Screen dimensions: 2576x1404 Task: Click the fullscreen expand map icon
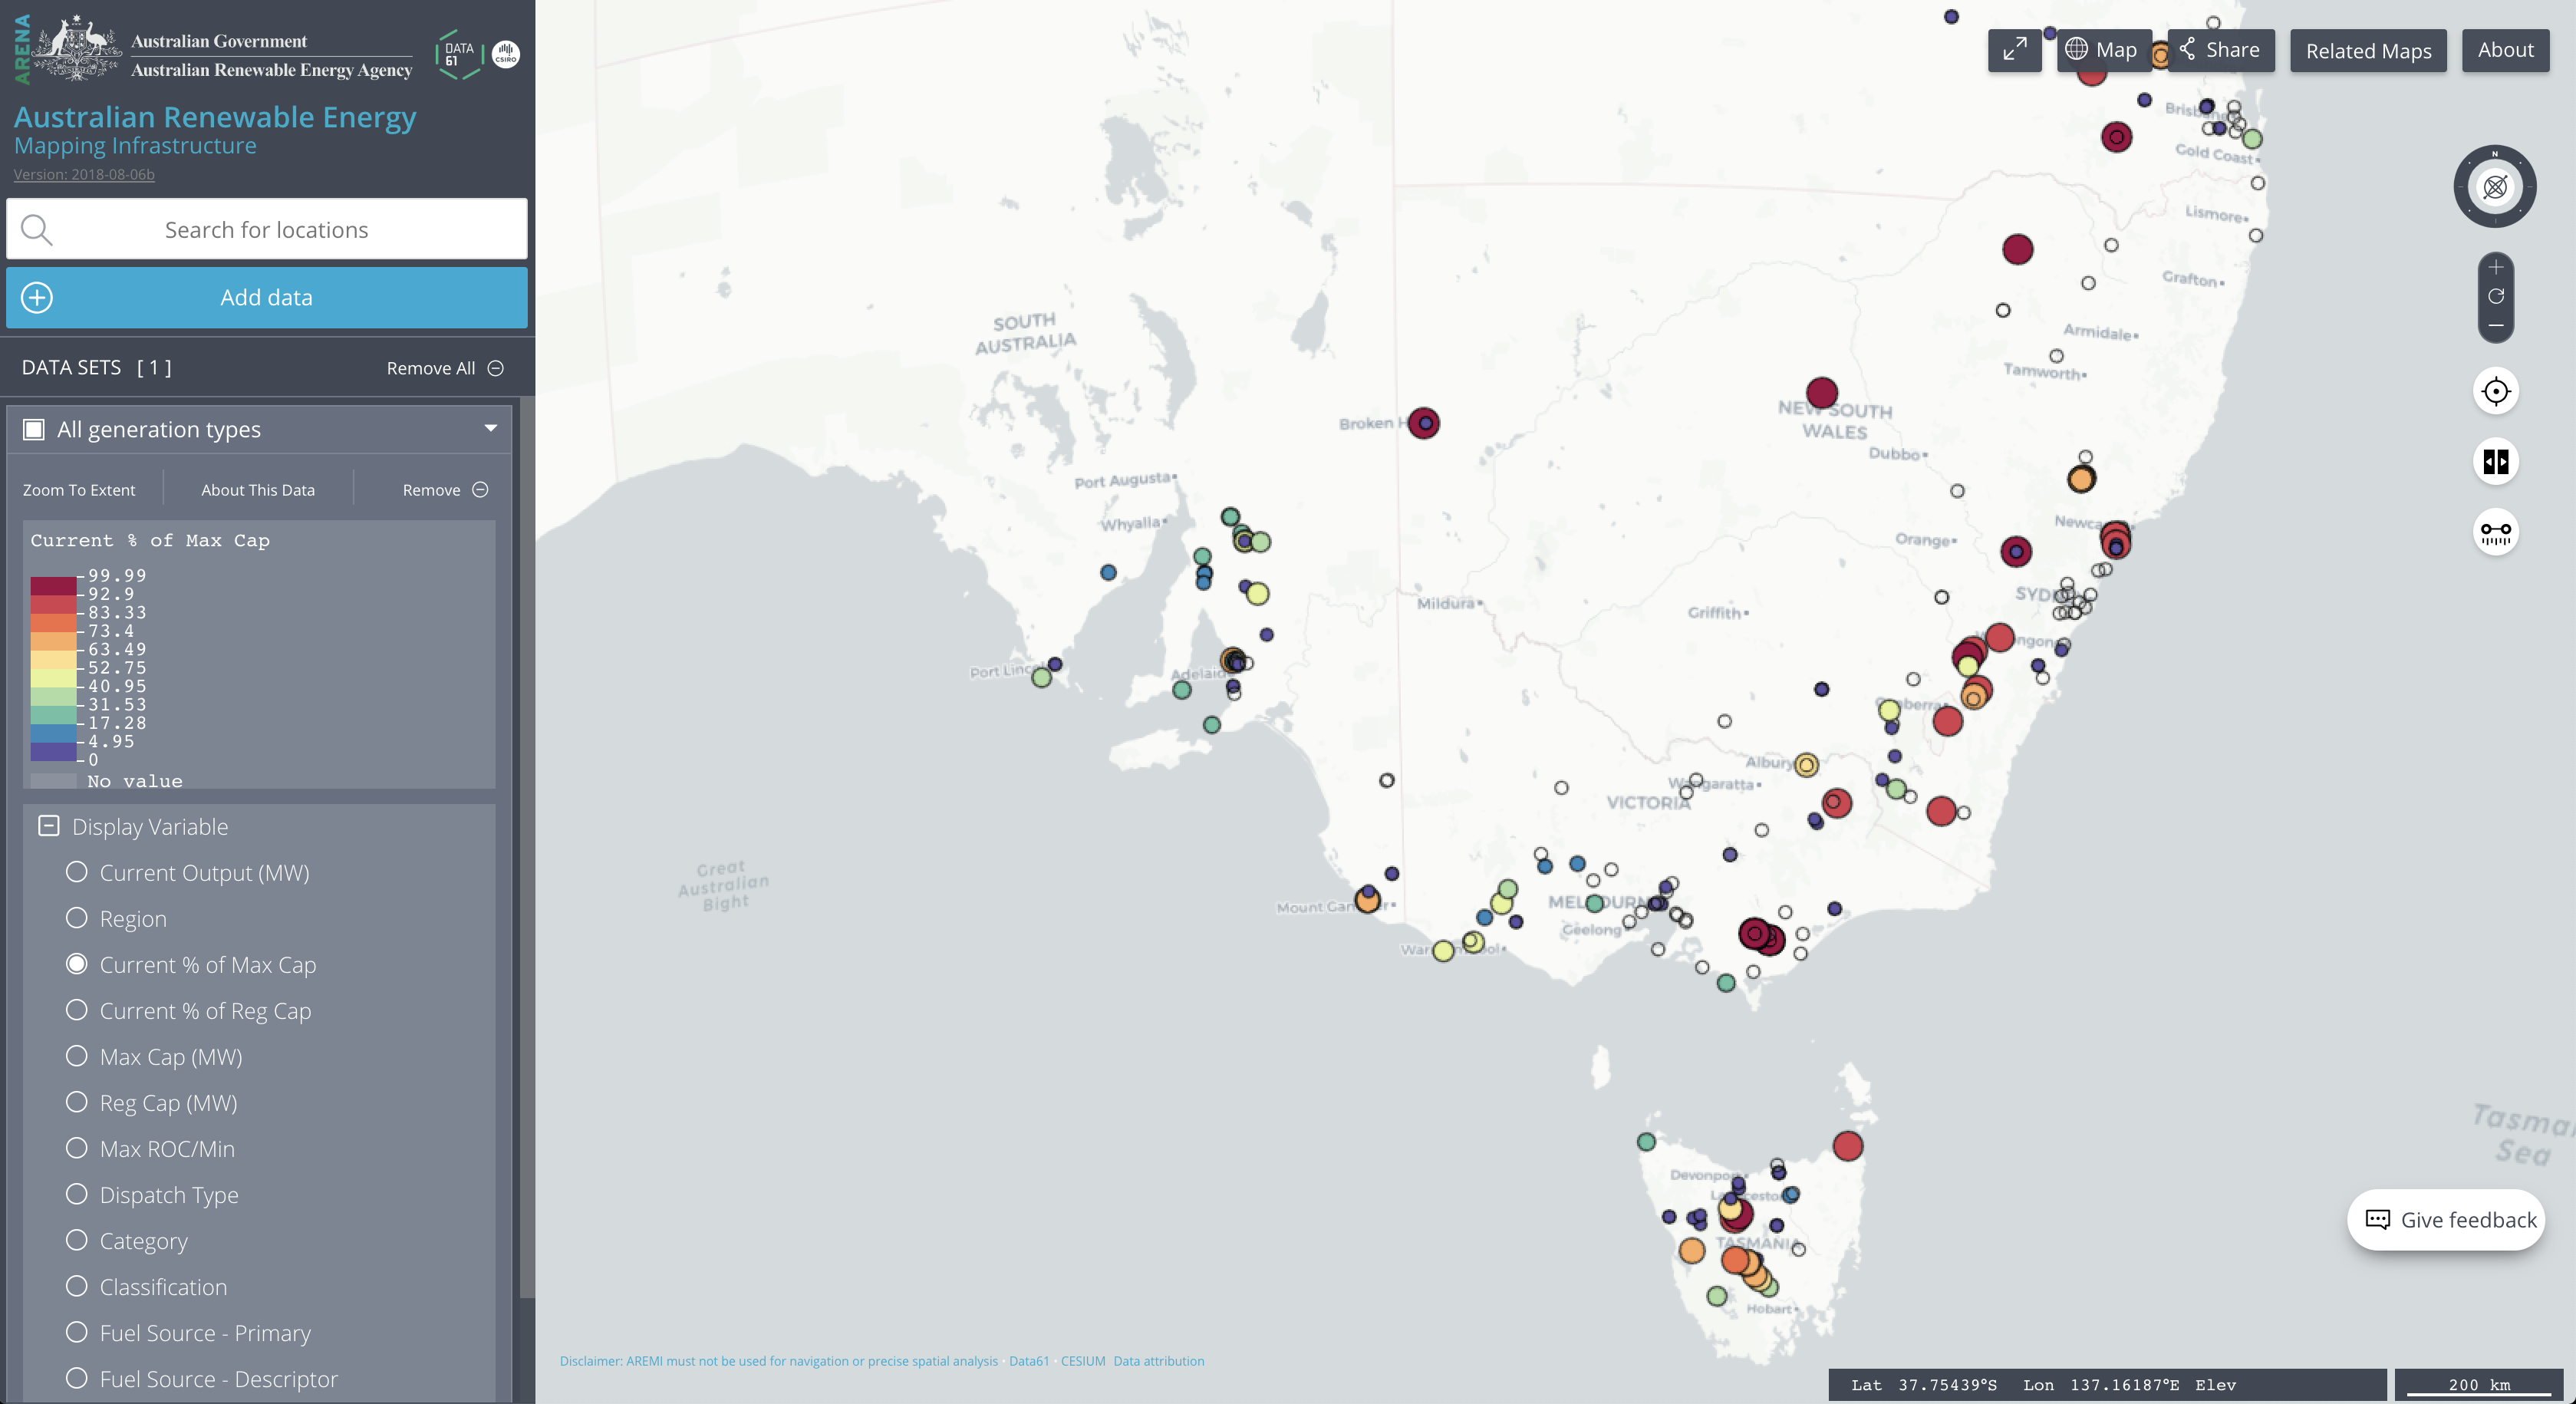pos(2014,50)
